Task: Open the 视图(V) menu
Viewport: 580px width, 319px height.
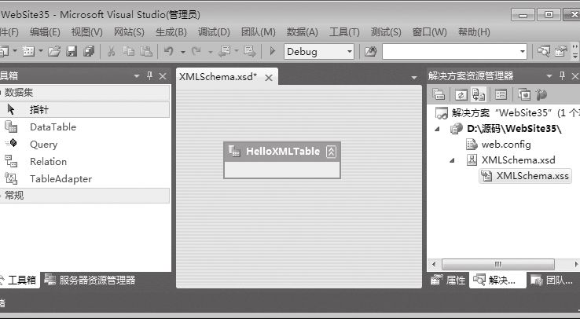Action: [x=87, y=32]
